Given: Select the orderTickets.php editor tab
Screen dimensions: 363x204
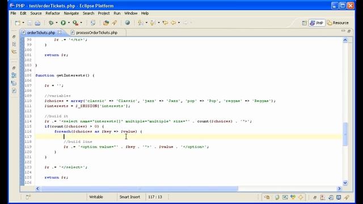Looking at the screenshot, I should click(41, 33).
